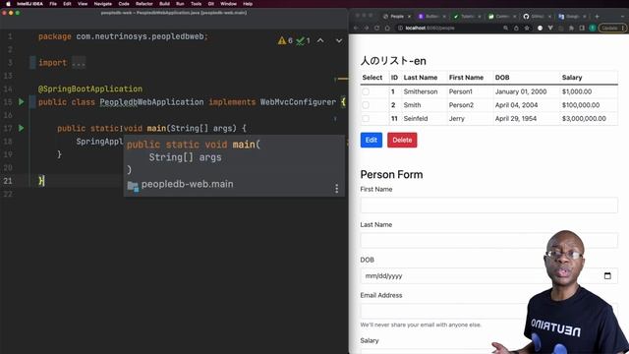Viewport: 629px width, 354px height.
Task: Click the WebMvcConfigurer interface name
Action: click(x=298, y=102)
